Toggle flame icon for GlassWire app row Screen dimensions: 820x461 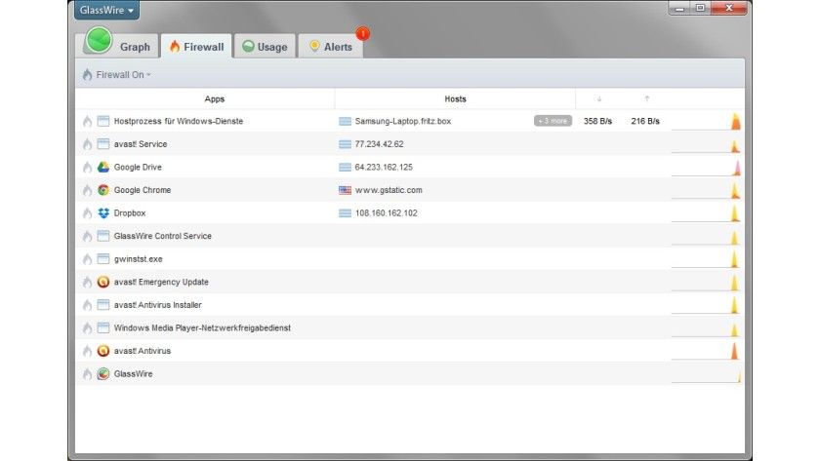click(x=87, y=374)
